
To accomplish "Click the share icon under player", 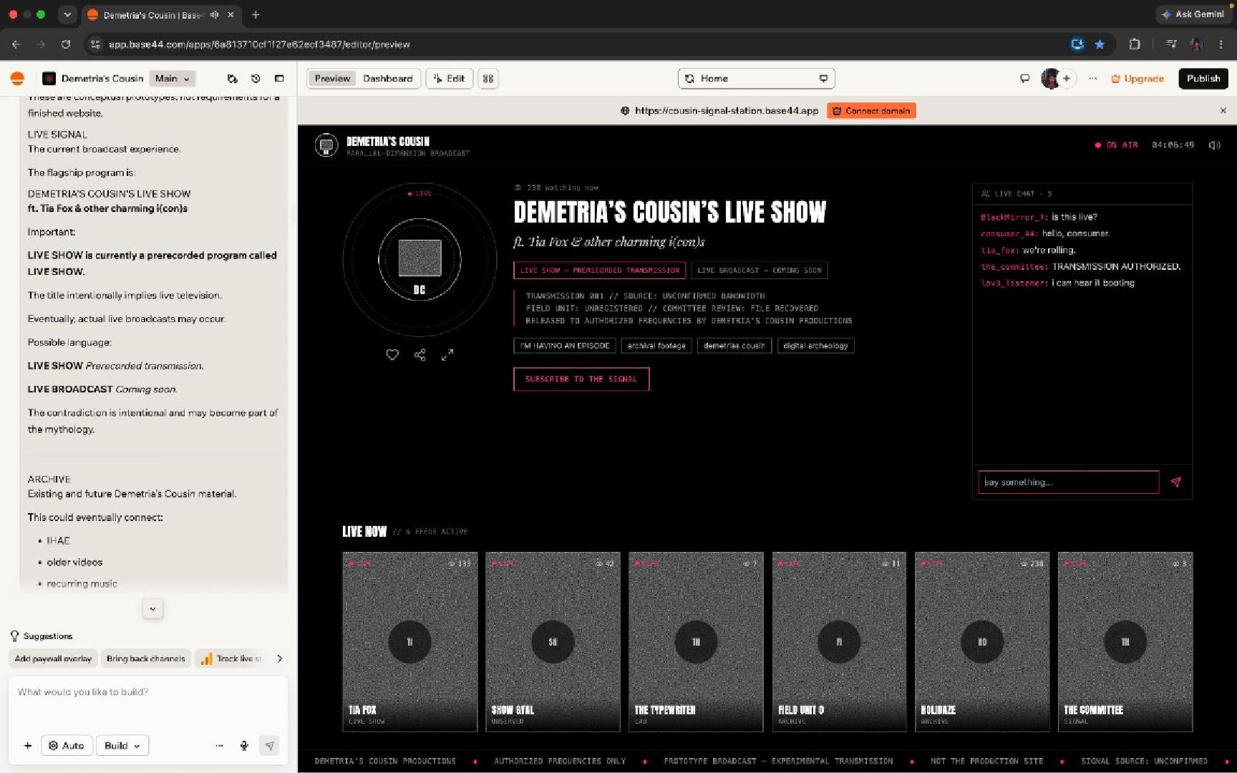I will pos(419,354).
